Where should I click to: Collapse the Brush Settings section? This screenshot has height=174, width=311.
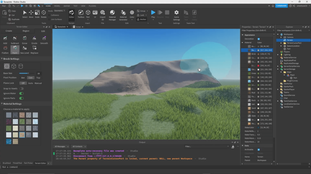[2, 59]
